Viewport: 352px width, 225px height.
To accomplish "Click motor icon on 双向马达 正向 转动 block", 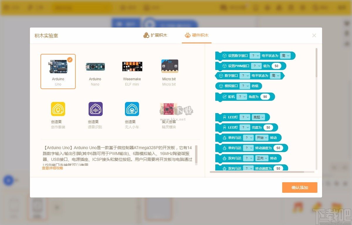I will click(x=224, y=158).
